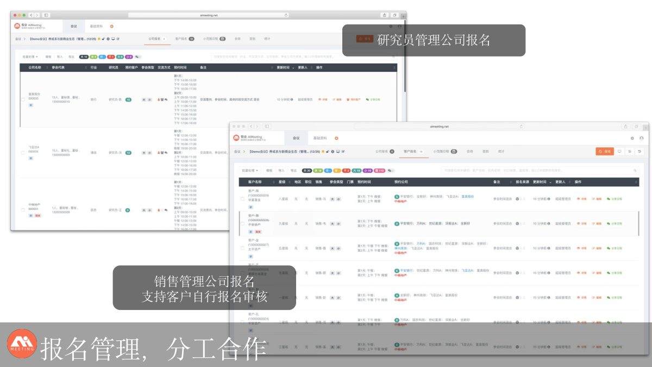Tick the checkbox for 富美股份 company row
The image size is (652, 367).
tap(23, 99)
